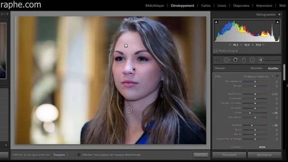Click Modifier mask mode
288x162 pixels.
tap(273, 68)
